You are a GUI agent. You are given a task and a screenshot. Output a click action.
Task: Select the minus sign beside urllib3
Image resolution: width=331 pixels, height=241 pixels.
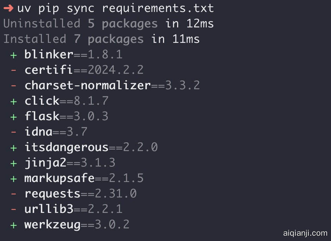pos(14,209)
